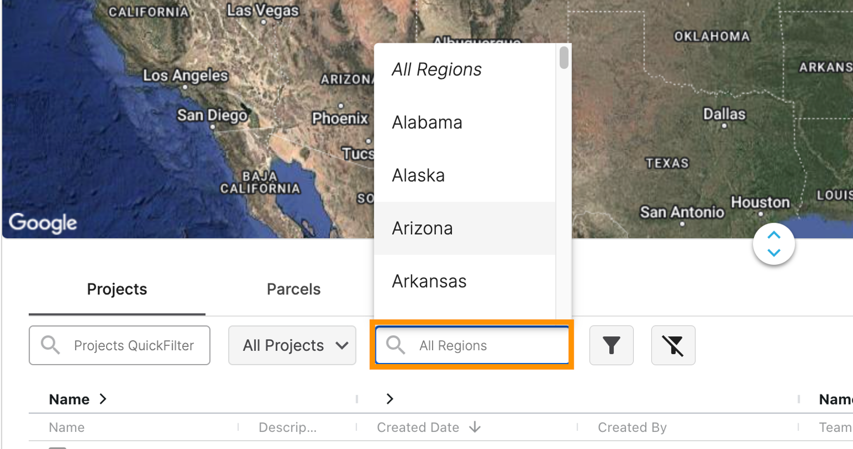853x449 pixels.
Task: Click the search icon inside the All Regions field
Action: (395, 345)
